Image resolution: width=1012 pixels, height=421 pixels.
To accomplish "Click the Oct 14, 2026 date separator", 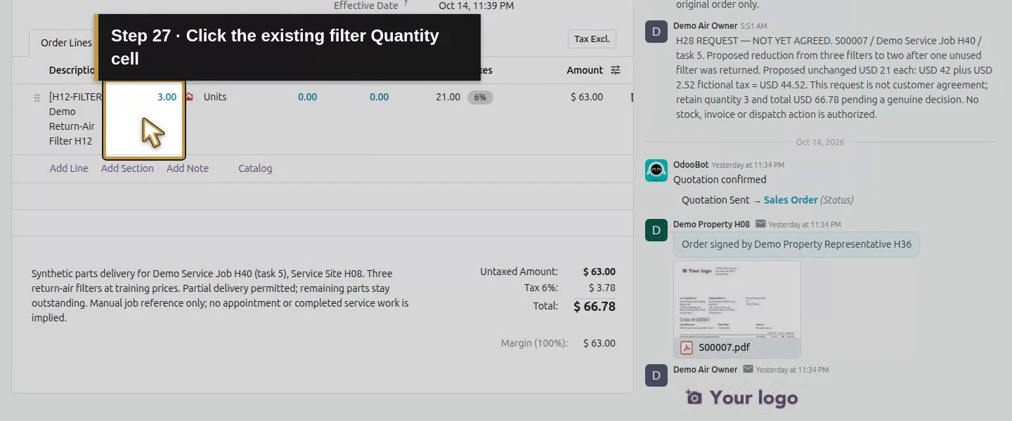I will pyautogui.click(x=820, y=142).
